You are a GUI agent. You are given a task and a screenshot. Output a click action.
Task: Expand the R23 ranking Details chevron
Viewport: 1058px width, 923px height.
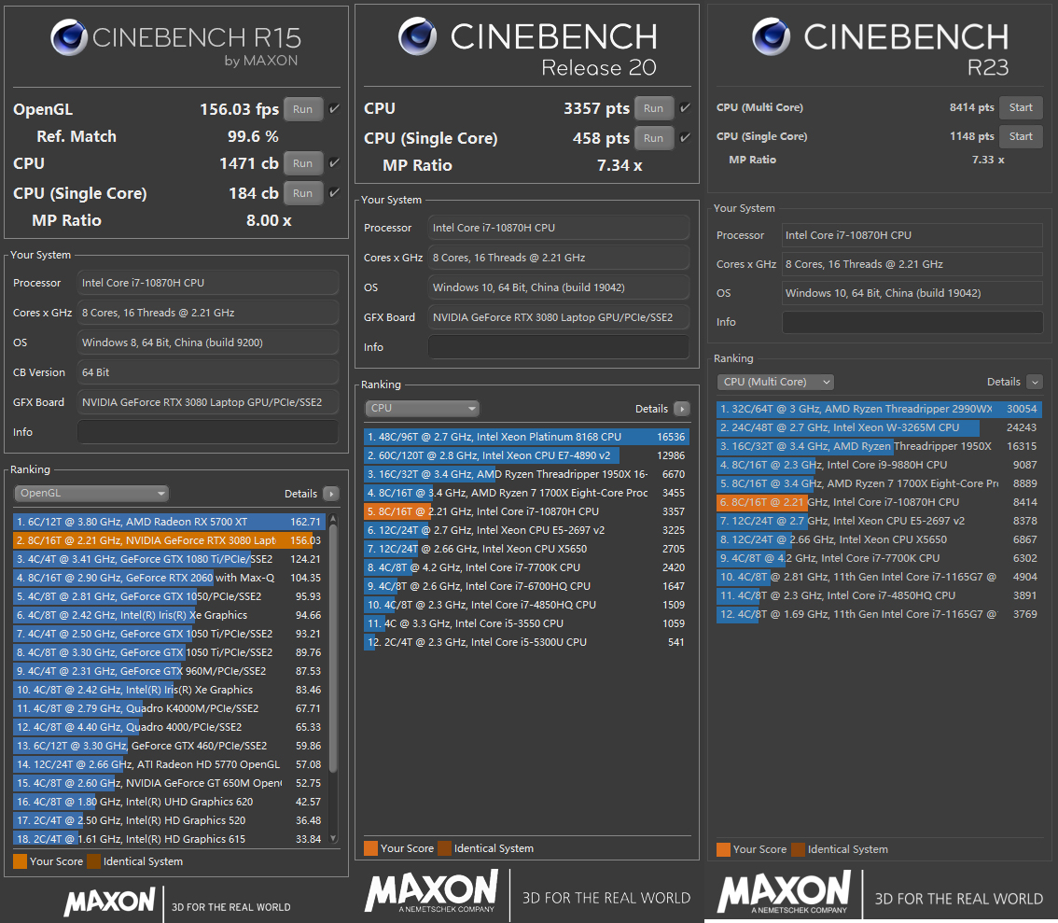(x=1034, y=382)
